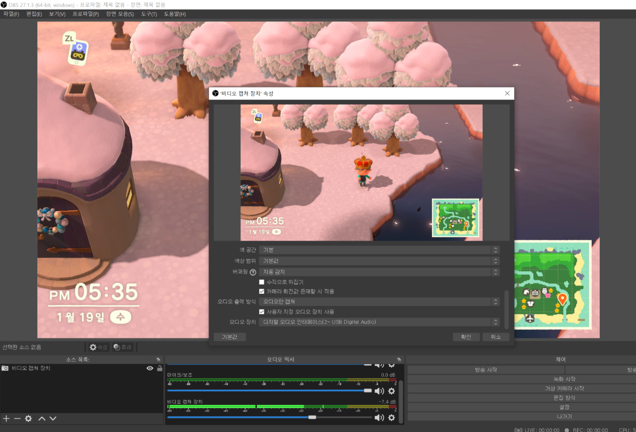Open the 색 공간 dropdown
Screen dimensions: 636x432
pos(379,250)
